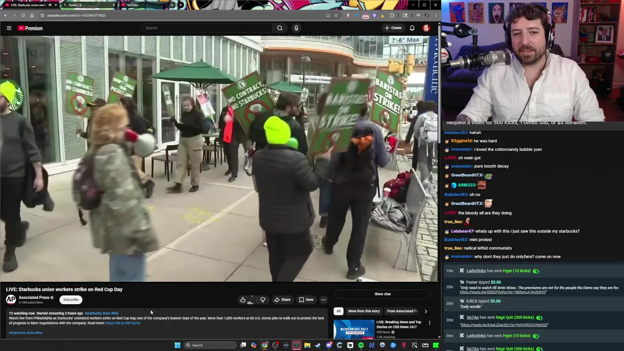Click the main video player
This screenshot has width=624, height=351.
tap(219, 158)
